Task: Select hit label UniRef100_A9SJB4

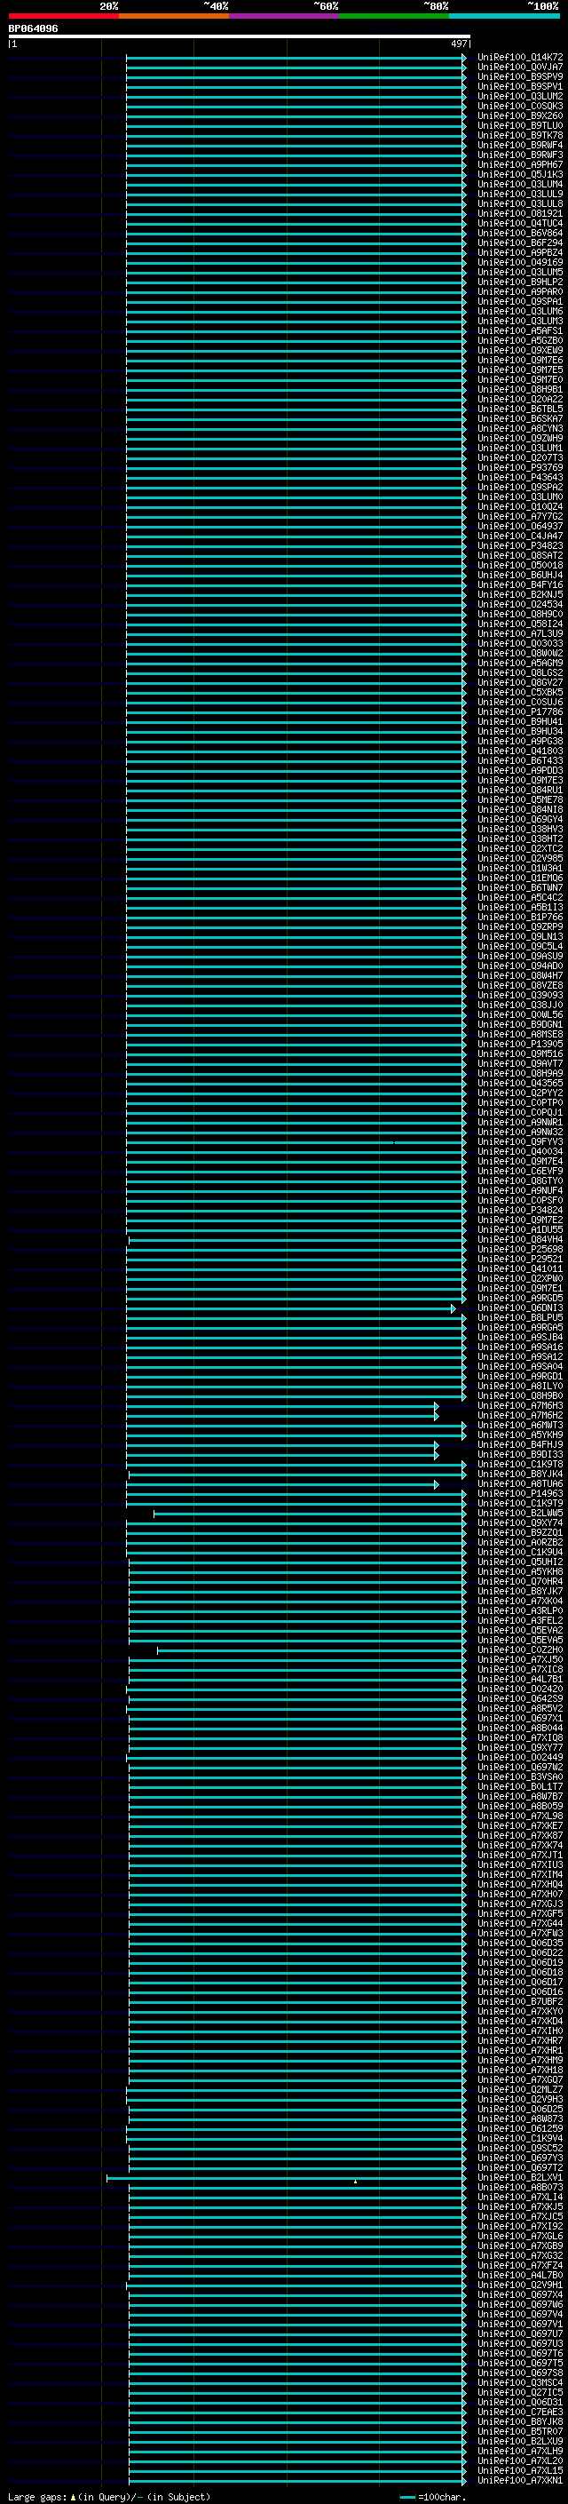Action: [x=520, y=1338]
